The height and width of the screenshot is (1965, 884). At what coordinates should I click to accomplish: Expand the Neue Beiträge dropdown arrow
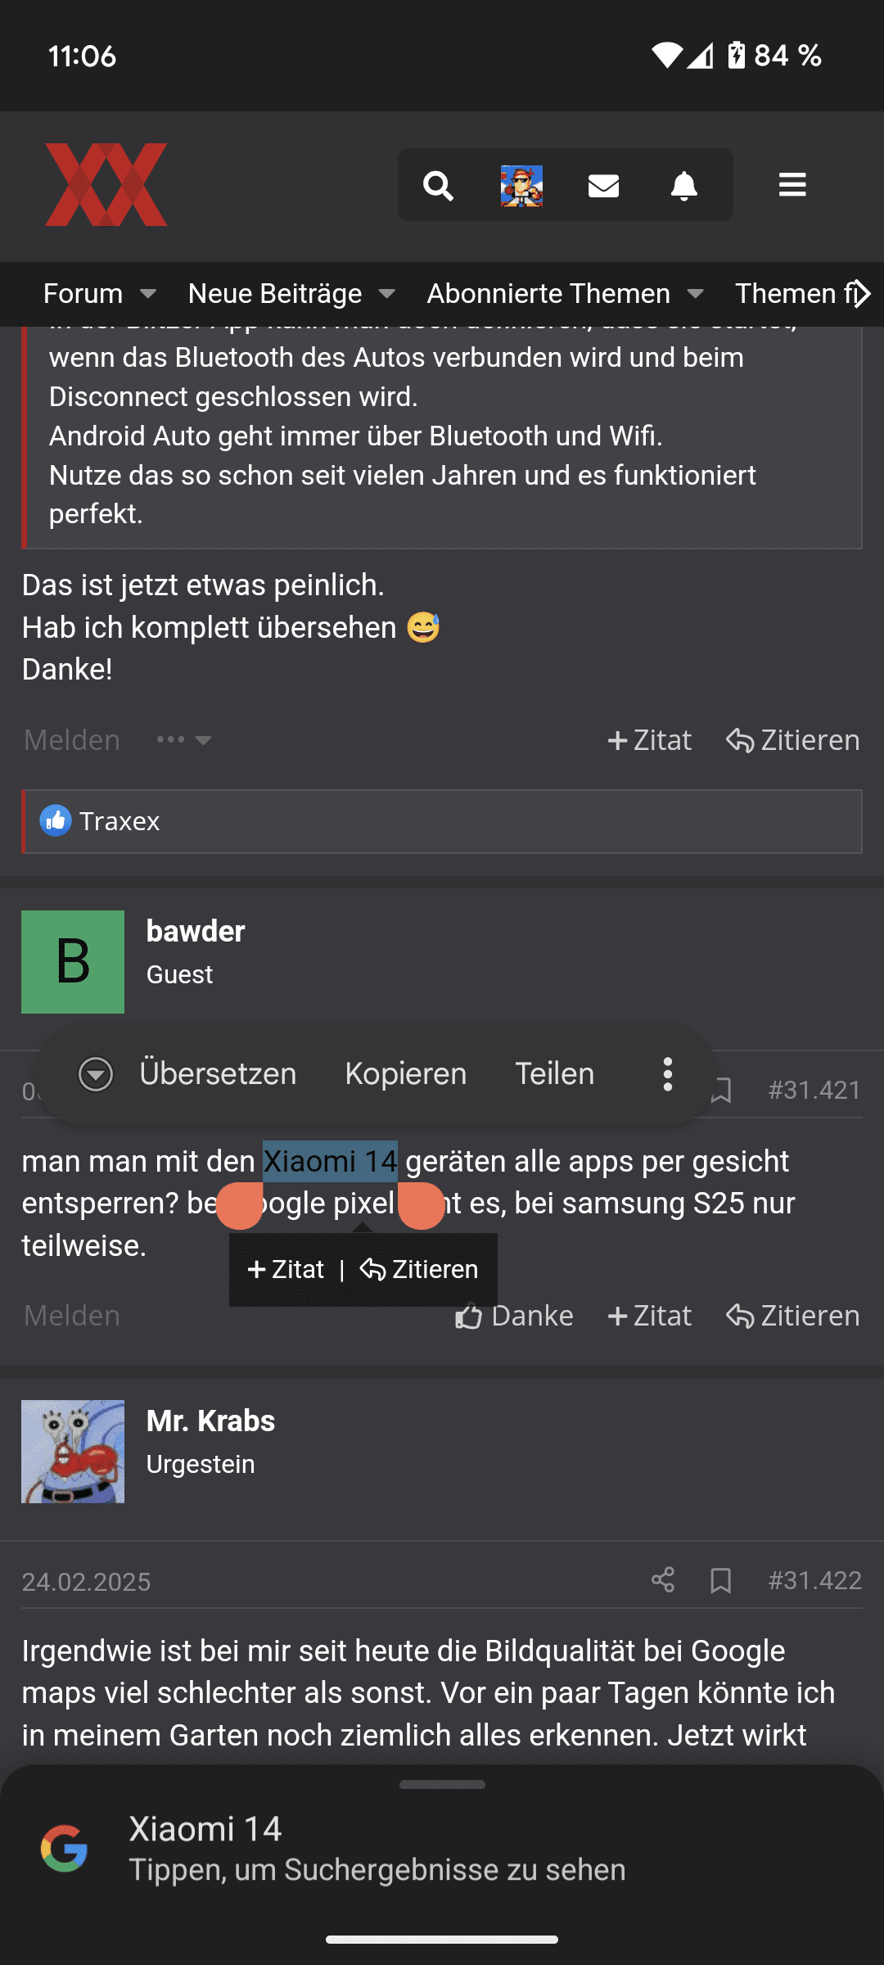387,294
